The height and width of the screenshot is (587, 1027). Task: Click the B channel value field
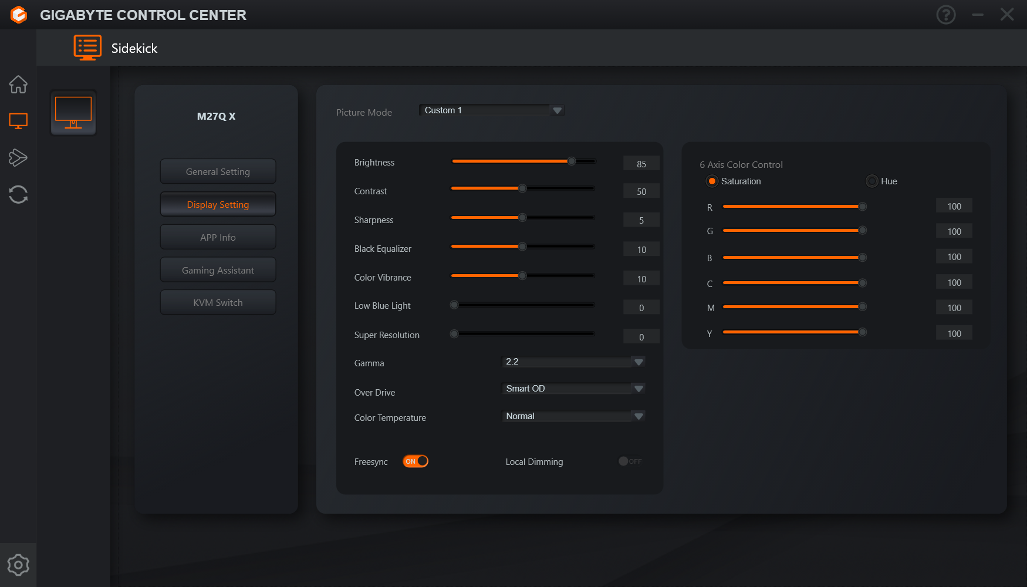954,257
